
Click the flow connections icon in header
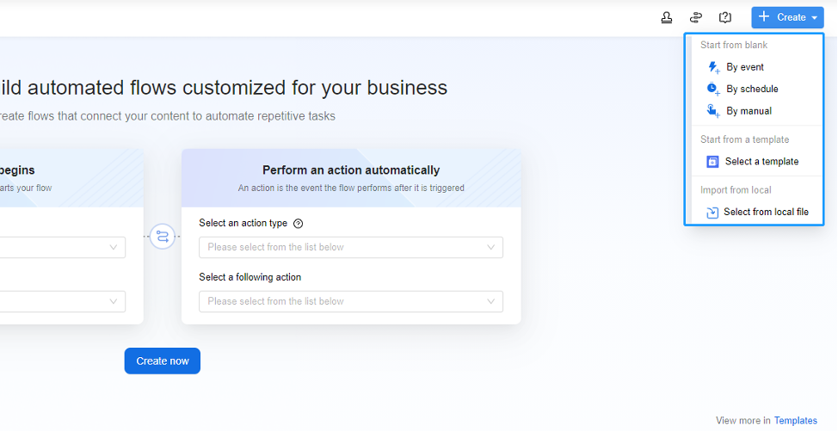[x=695, y=17]
